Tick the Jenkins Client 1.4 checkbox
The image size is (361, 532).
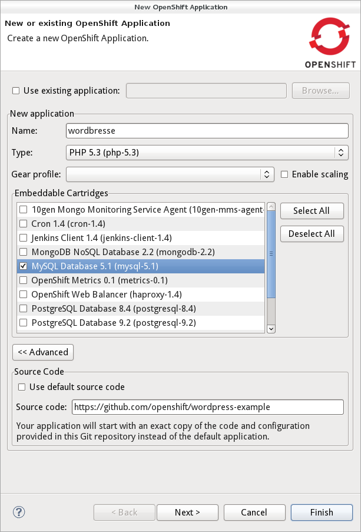point(23,238)
